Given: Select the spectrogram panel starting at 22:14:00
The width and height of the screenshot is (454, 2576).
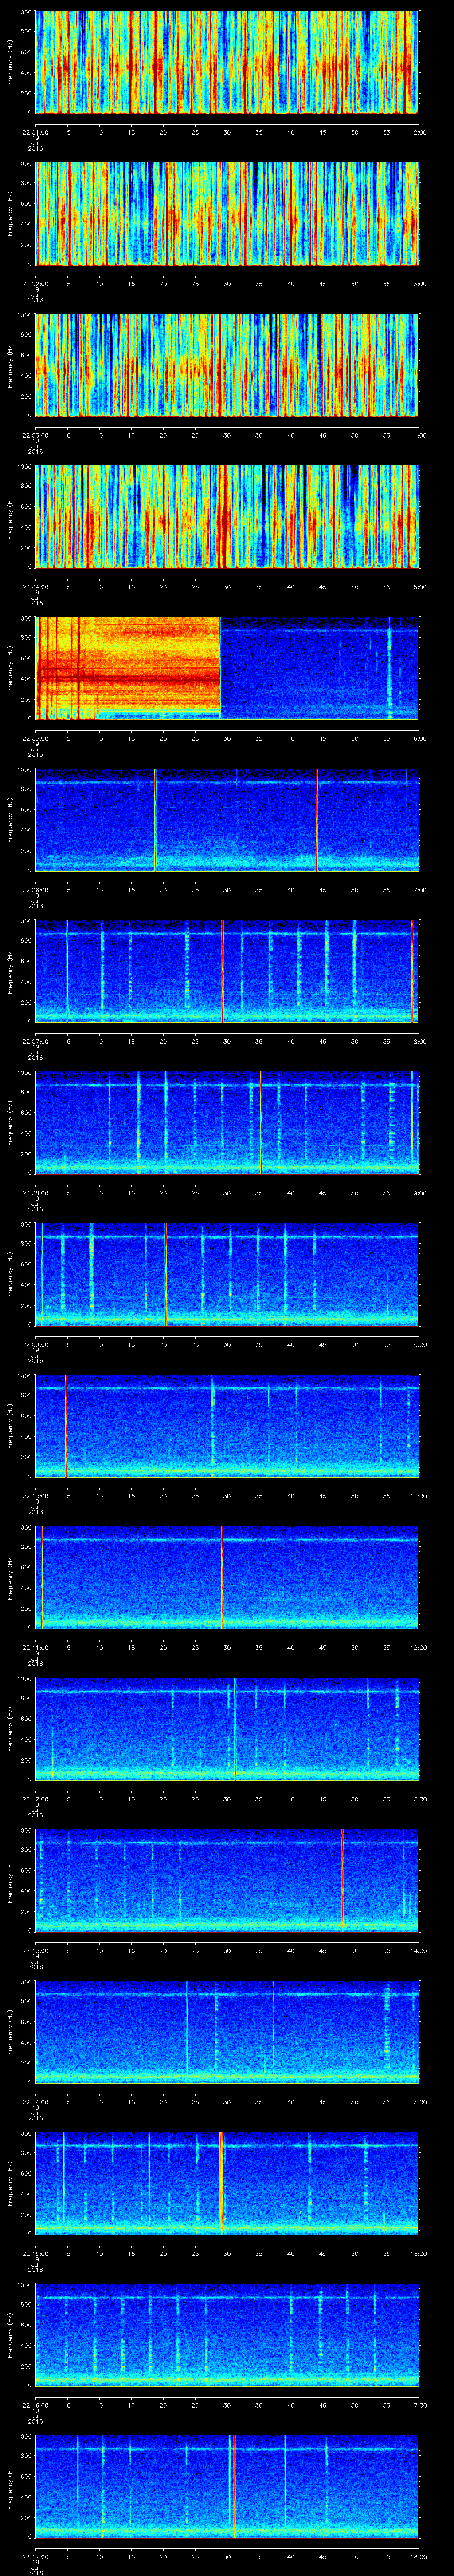Looking at the screenshot, I should tap(227, 2032).
